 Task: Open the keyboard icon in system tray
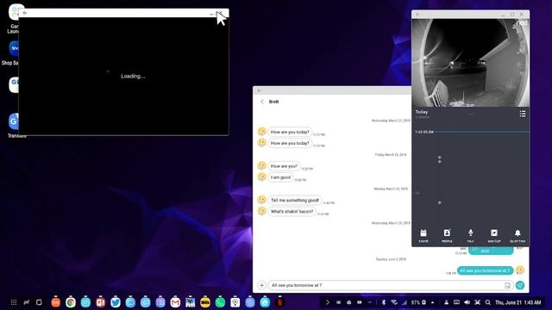pyautogui.click(x=456, y=302)
